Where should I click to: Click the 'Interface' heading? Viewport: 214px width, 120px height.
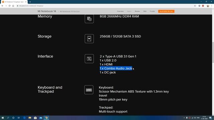coord(45,56)
